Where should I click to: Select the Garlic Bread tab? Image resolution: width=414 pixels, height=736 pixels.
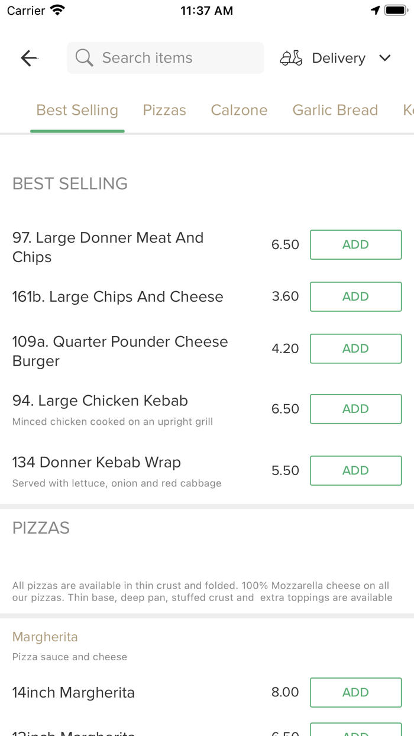coord(335,109)
